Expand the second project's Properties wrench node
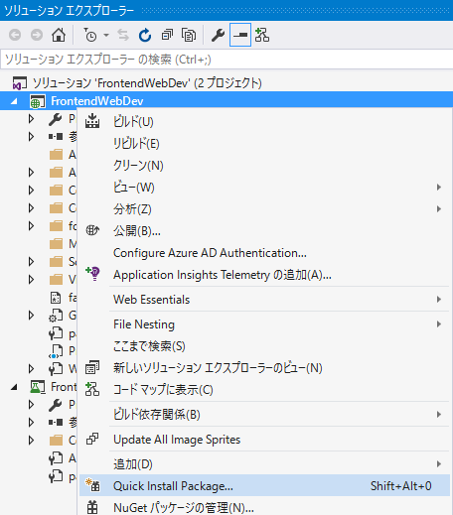The image size is (453, 515). pos(31,405)
